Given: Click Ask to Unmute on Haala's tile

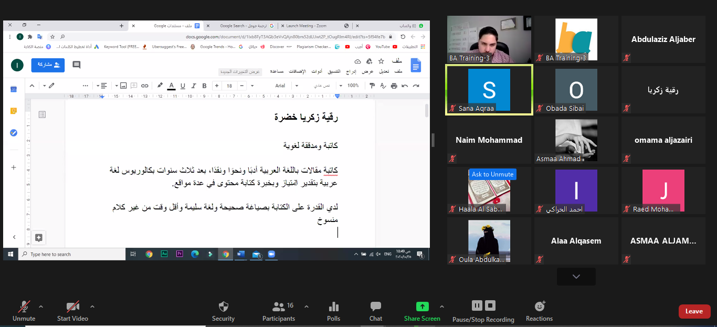Looking at the screenshot, I should pos(492,174).
